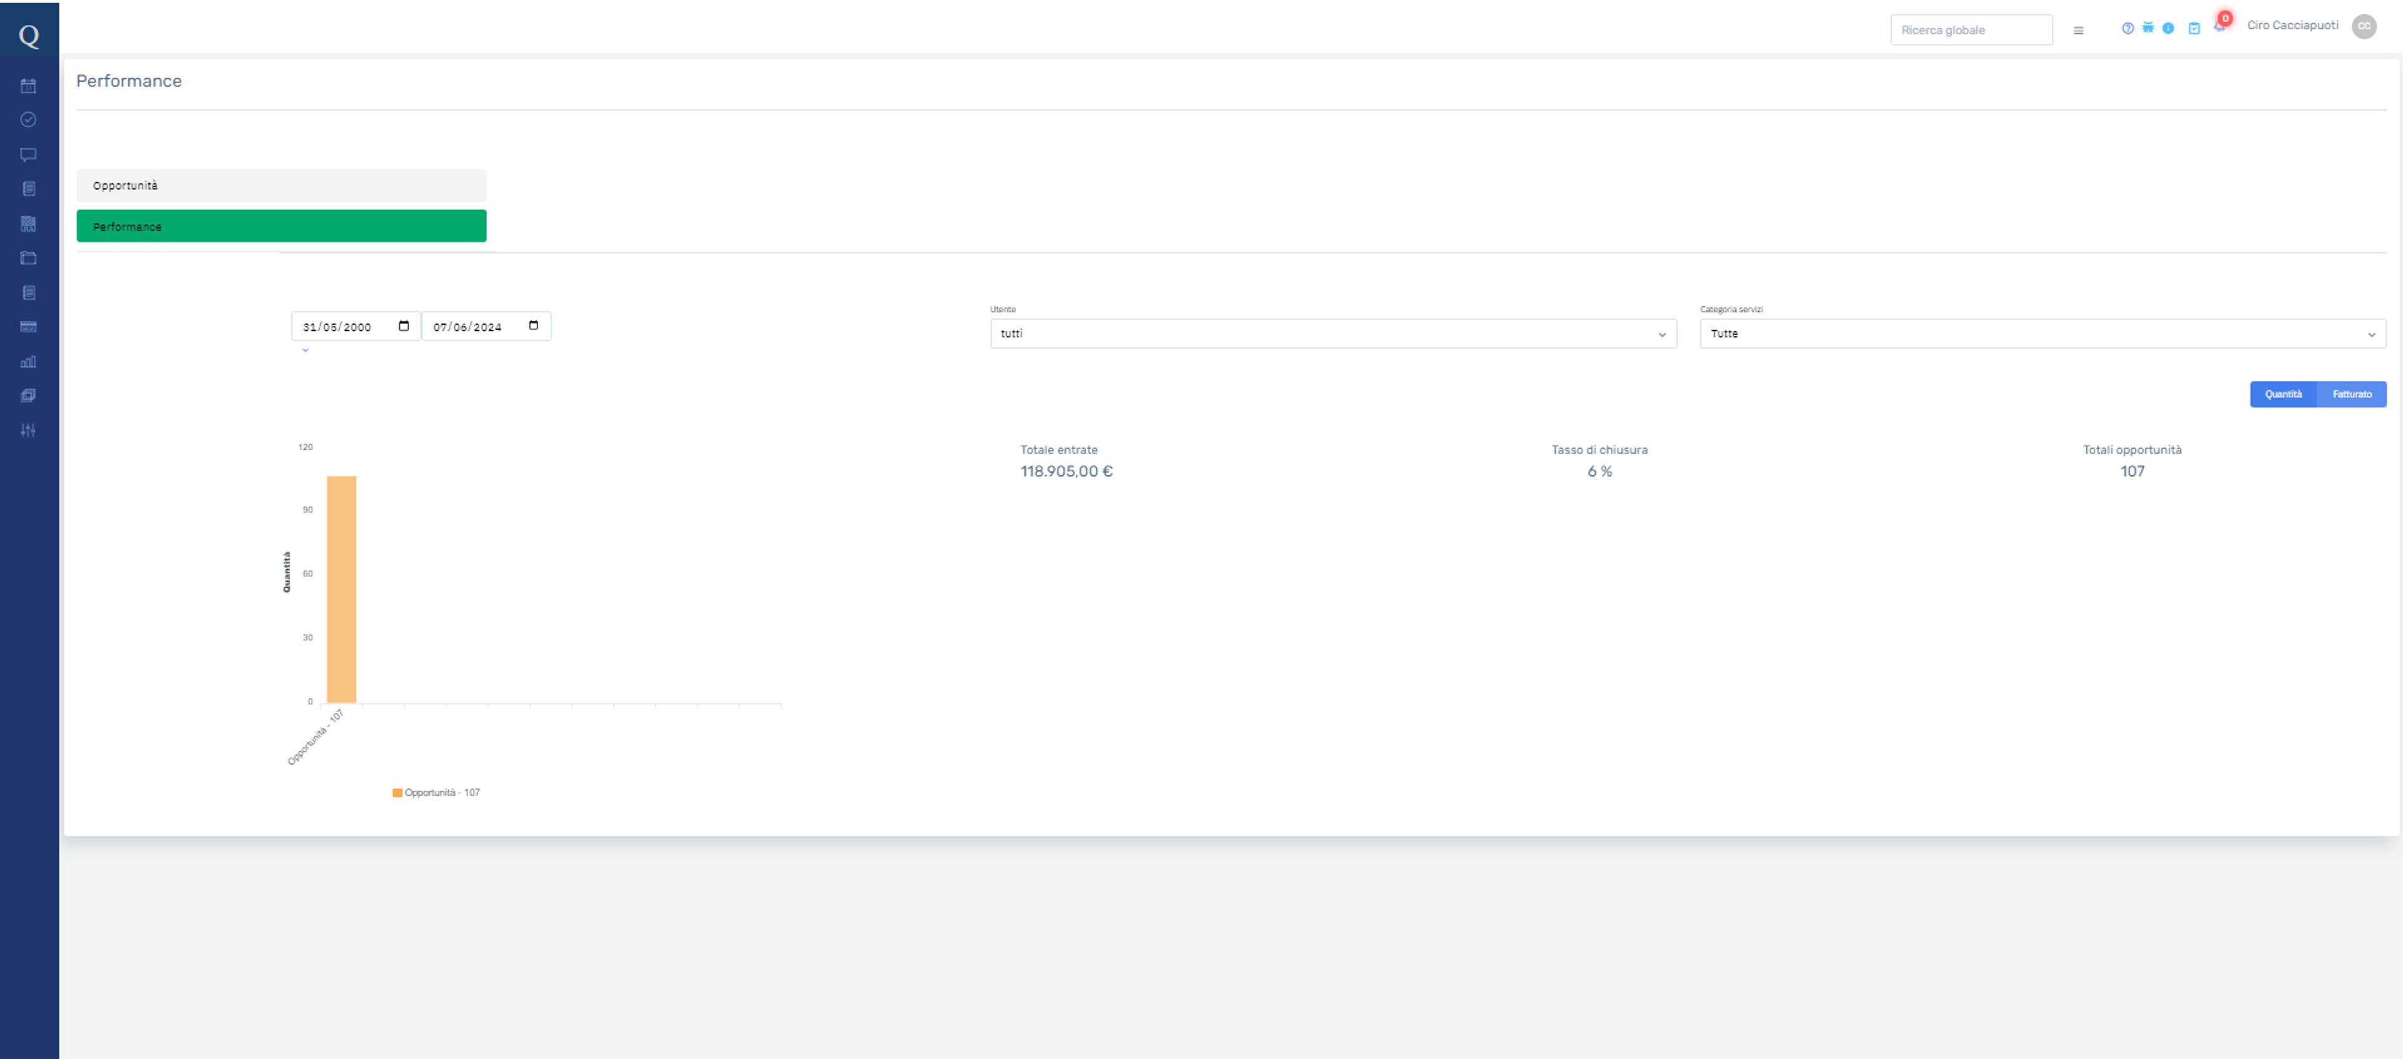Open the start date calendar picker icon
Image resolution: width=2403 pixels, height=1059 pixels.
click(404, 325)
